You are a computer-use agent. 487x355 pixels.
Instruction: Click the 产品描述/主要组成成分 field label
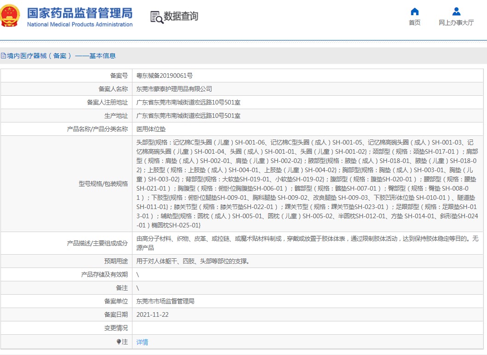97,243
